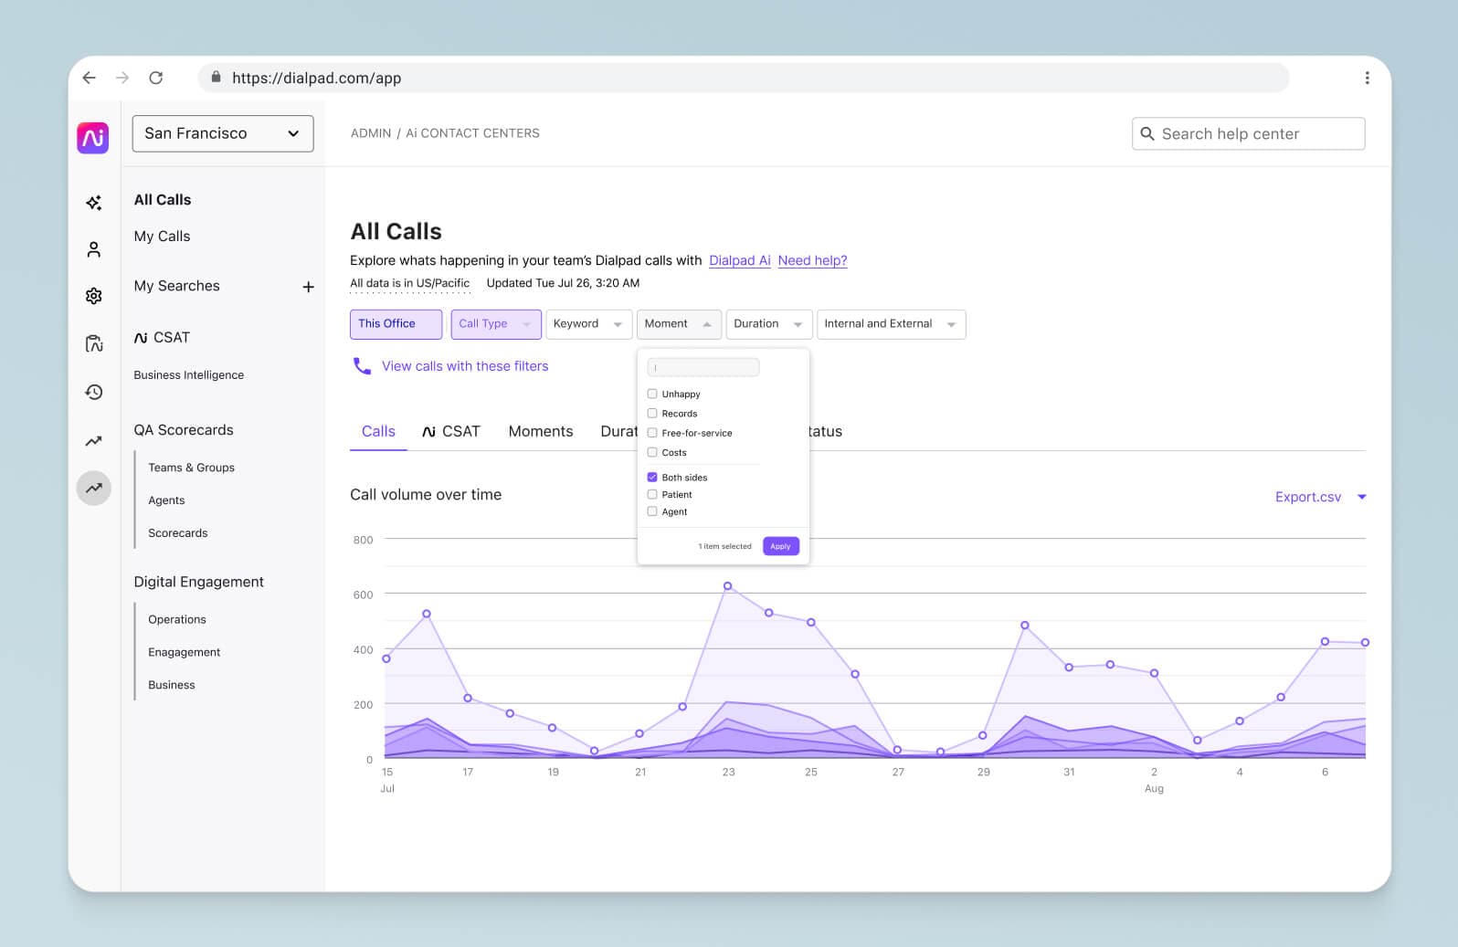Switch to the Moments tab

point(540,431)
